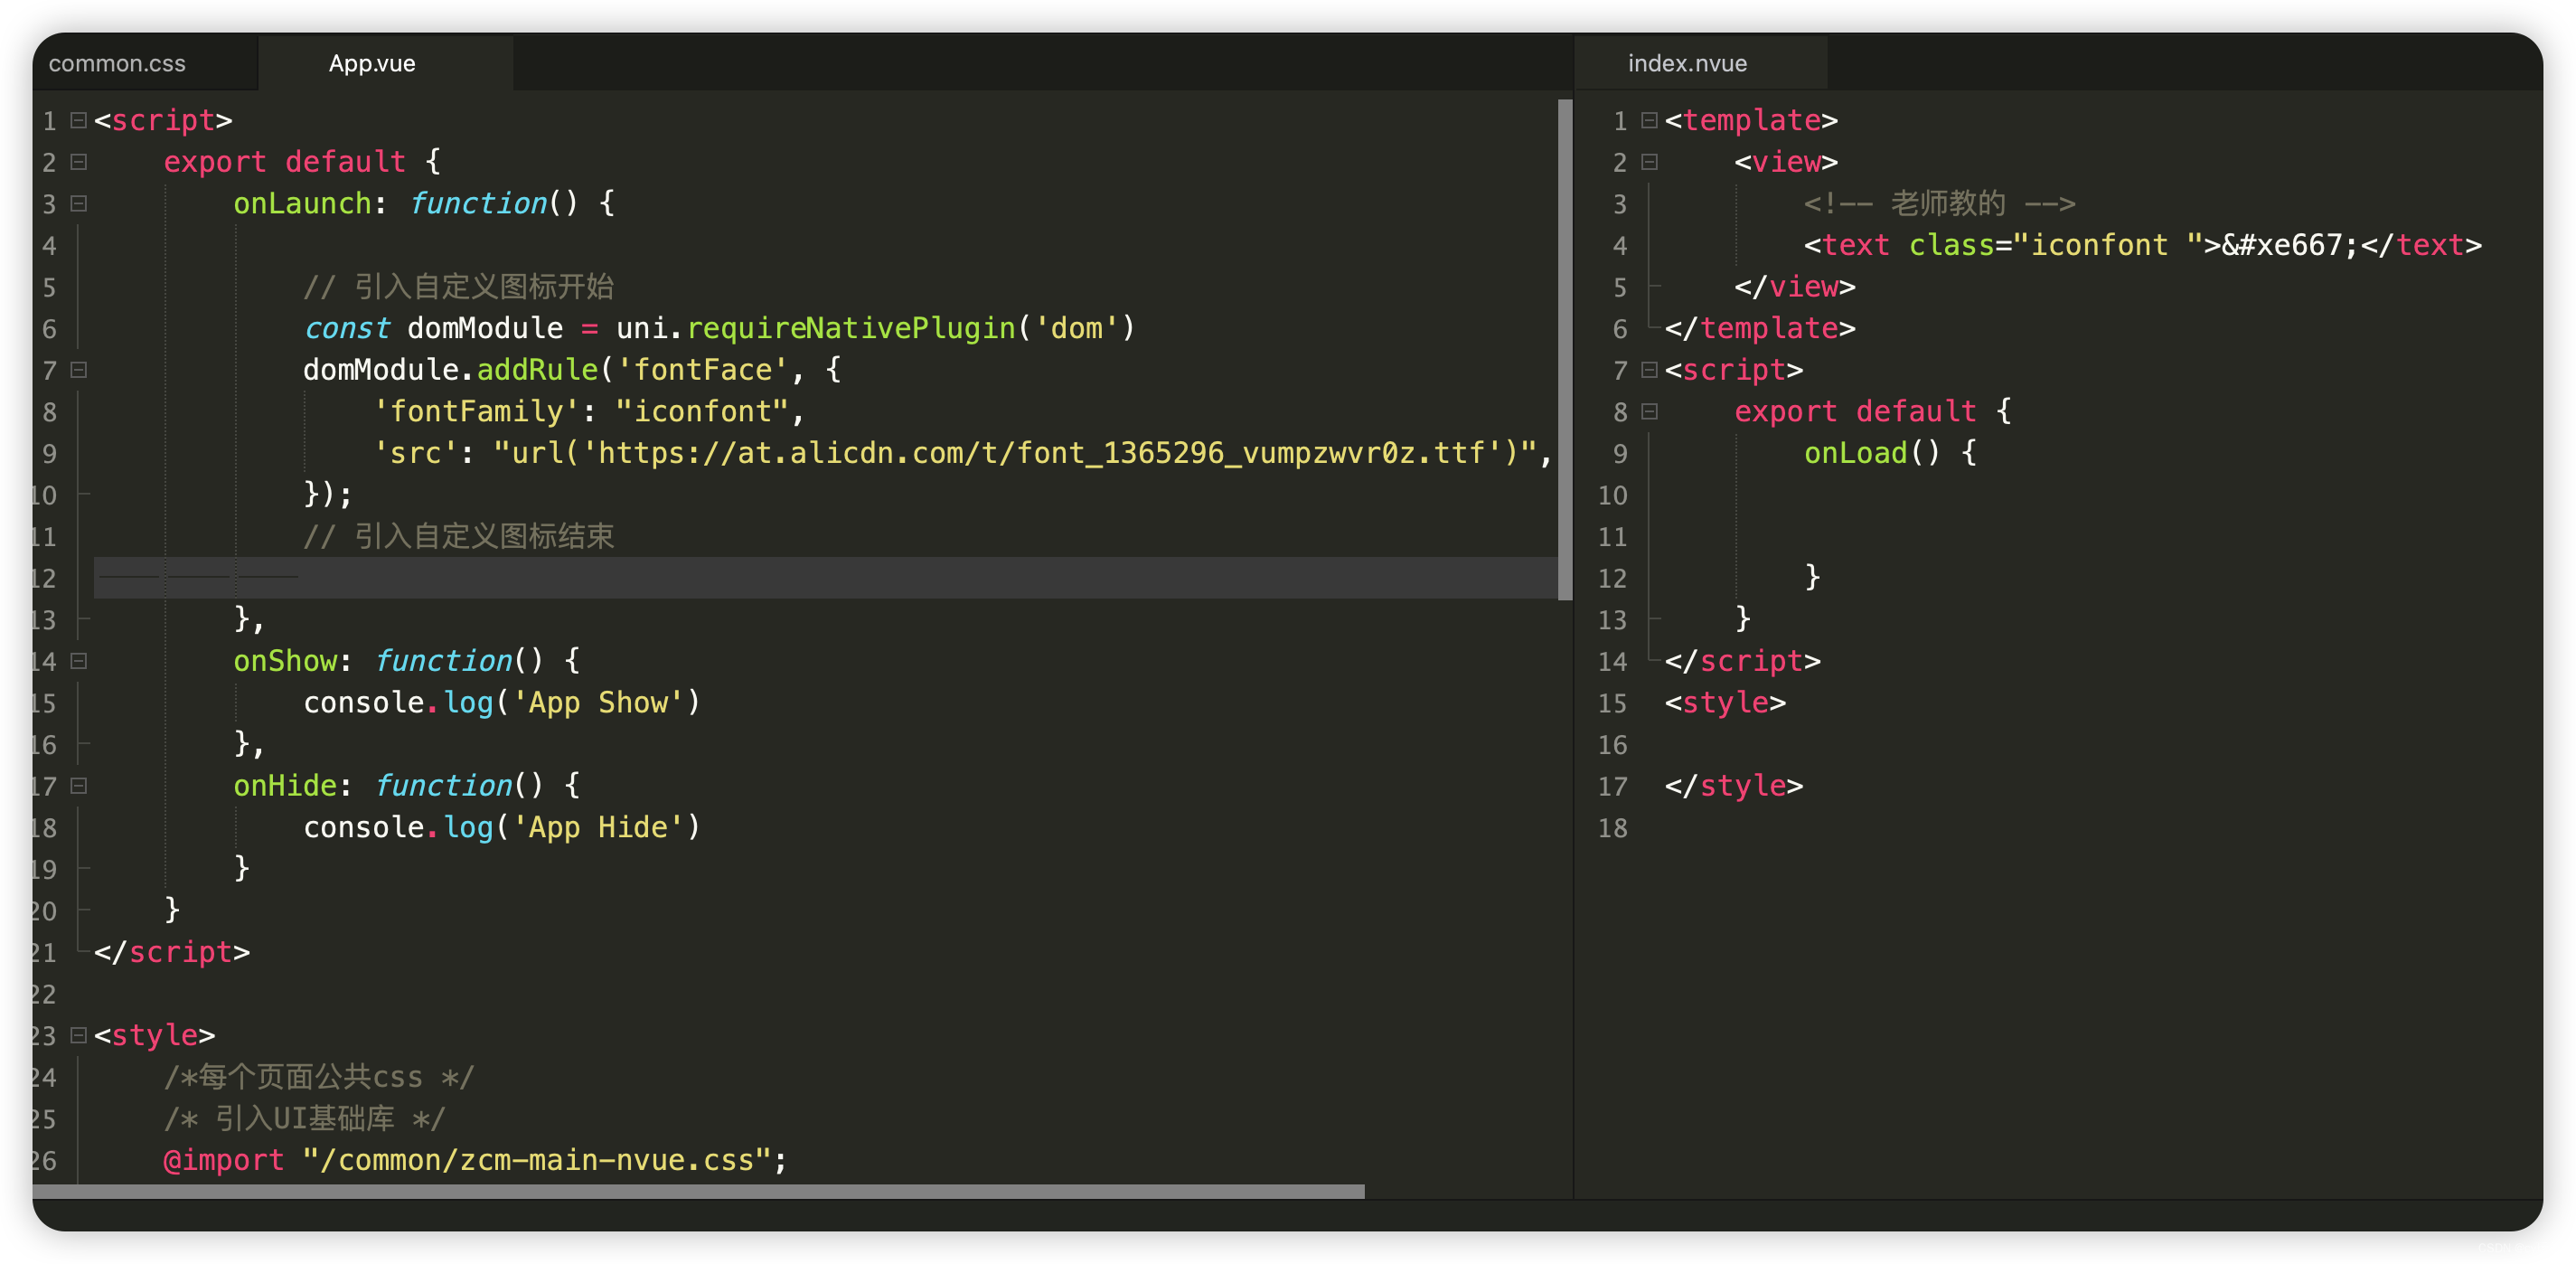The width and height of the screenshot is (2576, 1264).
Task: Fold the domModule.addRule block at line 7
Action: tap(78, 370)
